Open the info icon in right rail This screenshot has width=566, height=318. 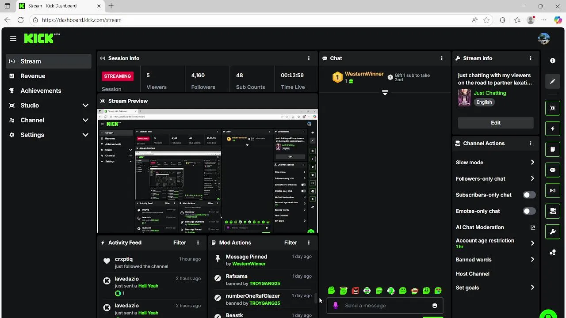(x=553, y=61)
